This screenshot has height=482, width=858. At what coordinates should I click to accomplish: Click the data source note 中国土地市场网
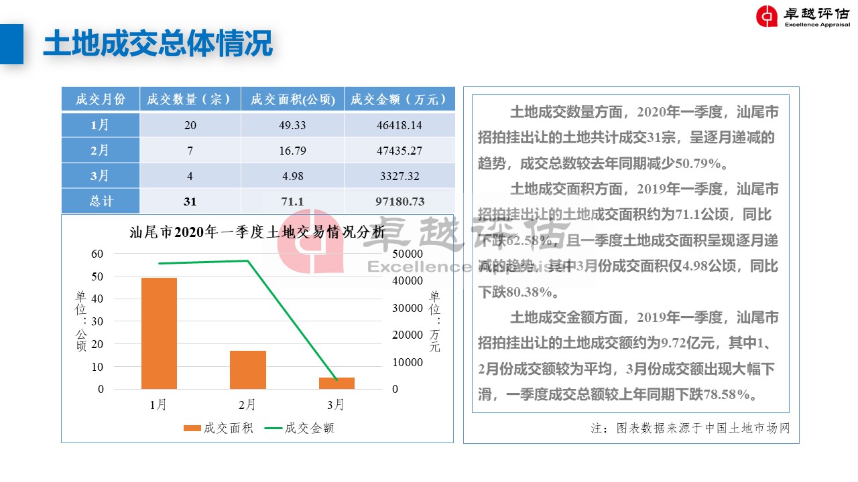690,428
